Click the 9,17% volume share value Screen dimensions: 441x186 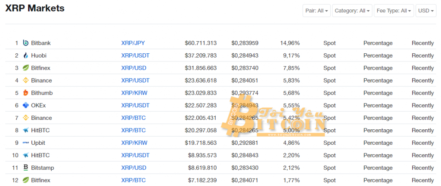292,55
